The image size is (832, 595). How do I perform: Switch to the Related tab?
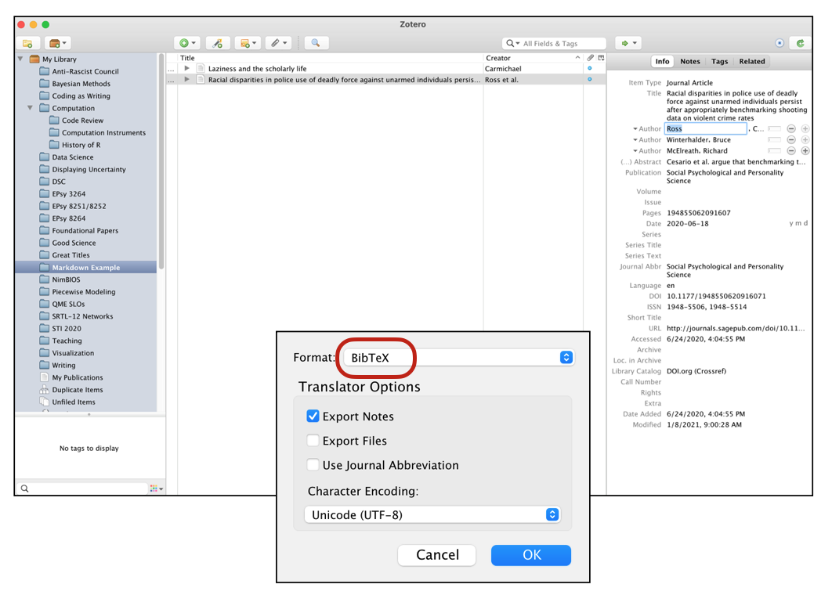(751, 61)
